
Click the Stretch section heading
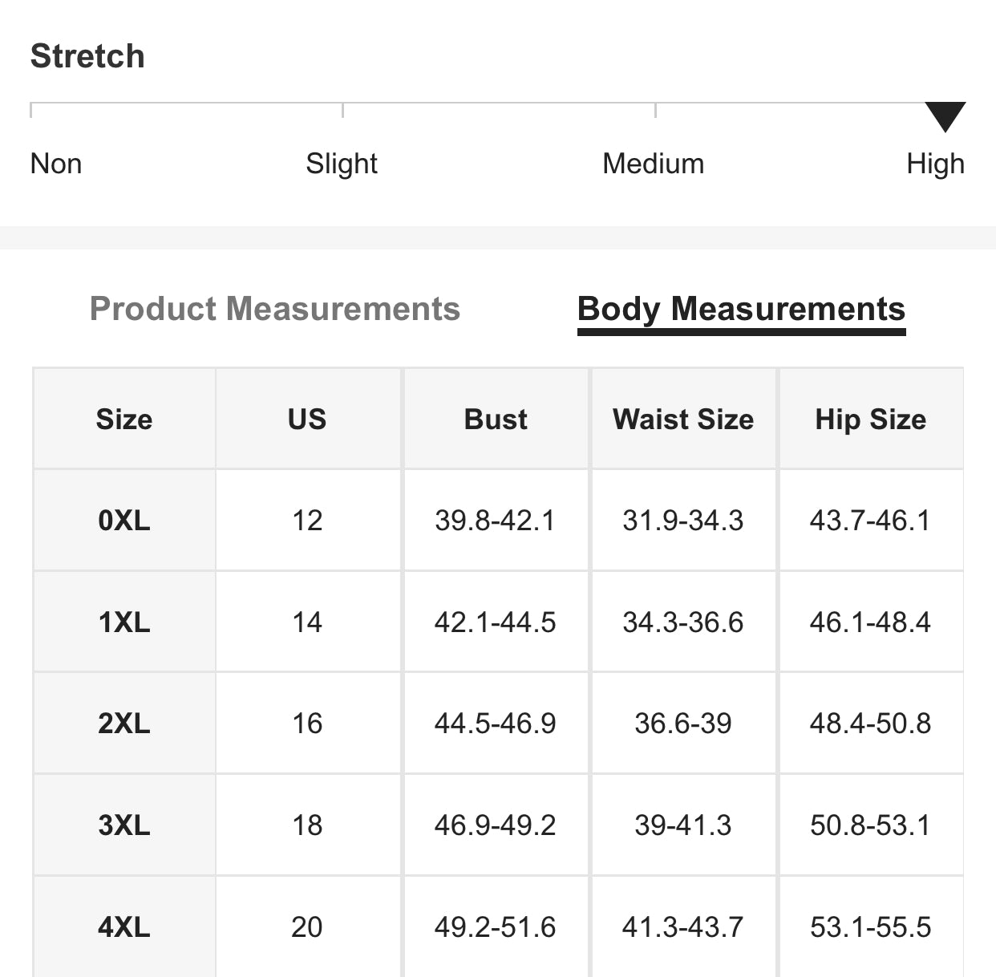click(87, 56)
